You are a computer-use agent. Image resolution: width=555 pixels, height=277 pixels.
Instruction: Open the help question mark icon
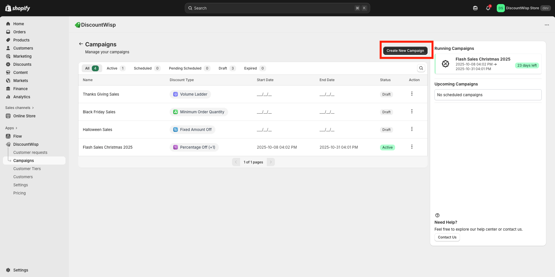[437, 215]
